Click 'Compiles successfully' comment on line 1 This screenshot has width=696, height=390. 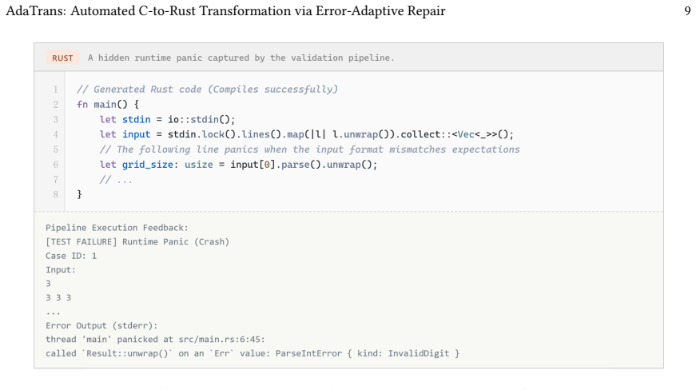point(272,90)
